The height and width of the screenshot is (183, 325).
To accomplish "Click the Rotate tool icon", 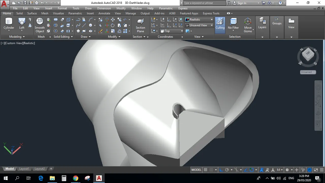I will click(x=112, y=25).
